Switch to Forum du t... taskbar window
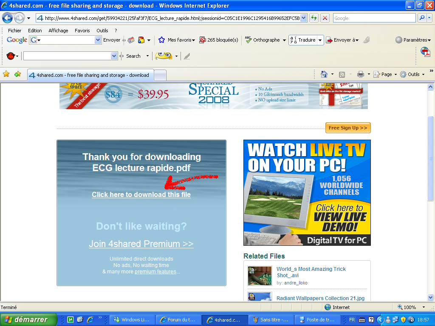The image size is (435, 326). [x=178, y=320]
